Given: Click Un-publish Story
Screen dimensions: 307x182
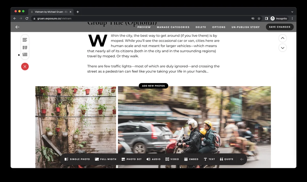Looking at the screenshot, I should coord(246,27).
